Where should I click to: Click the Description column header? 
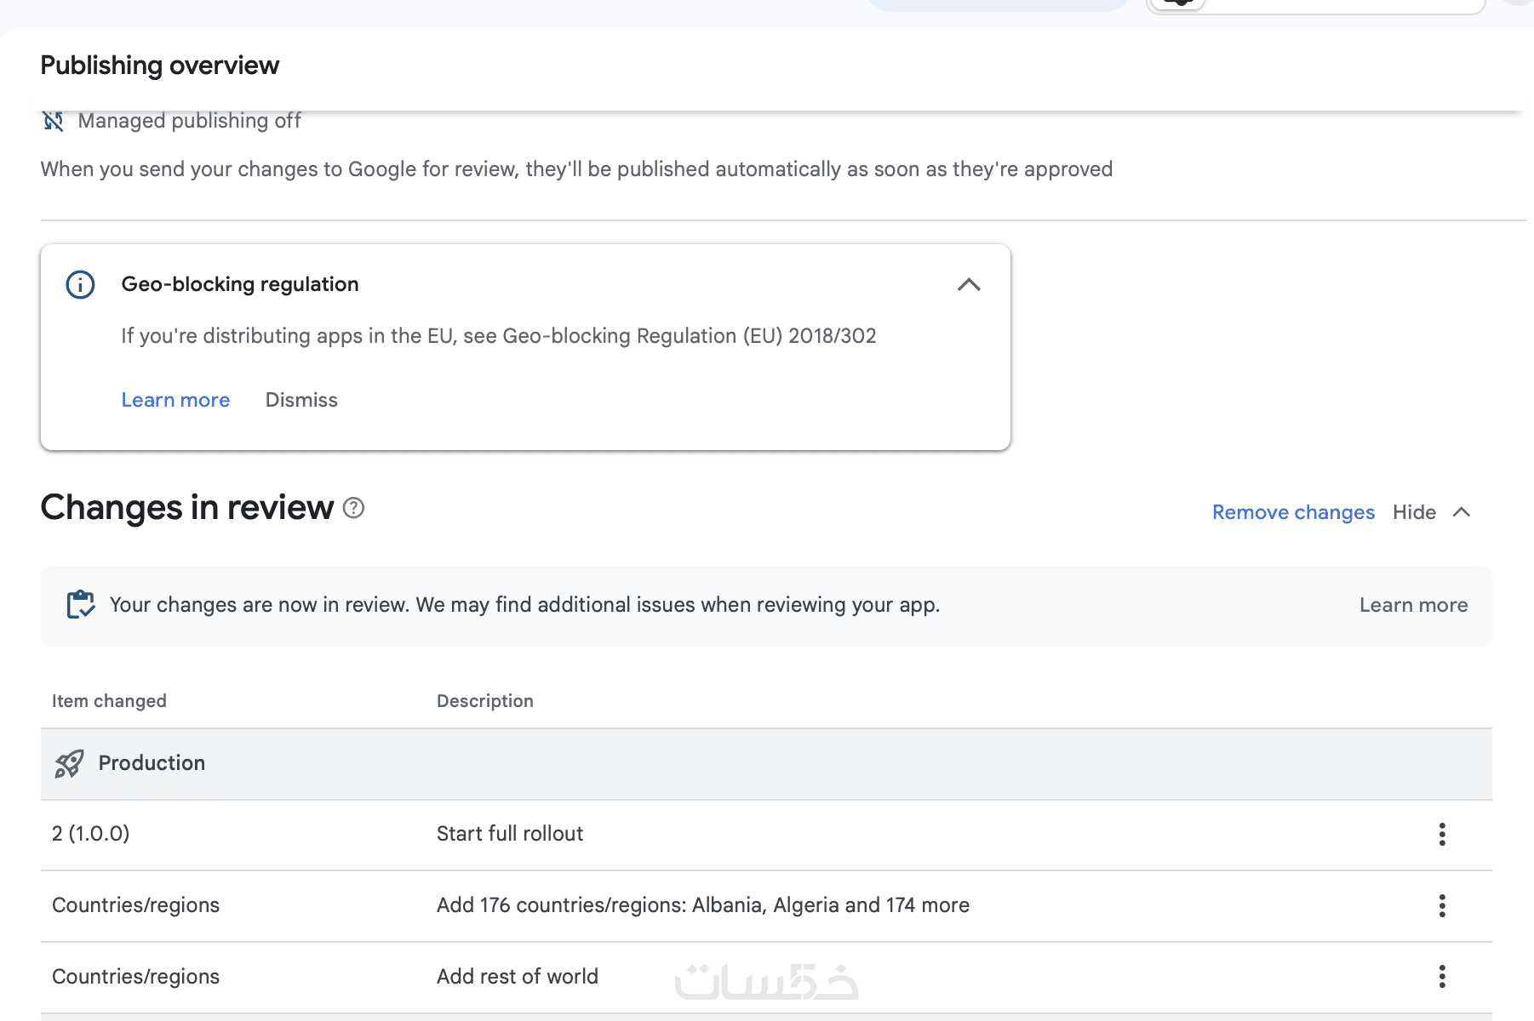click(x=485, y=701)
